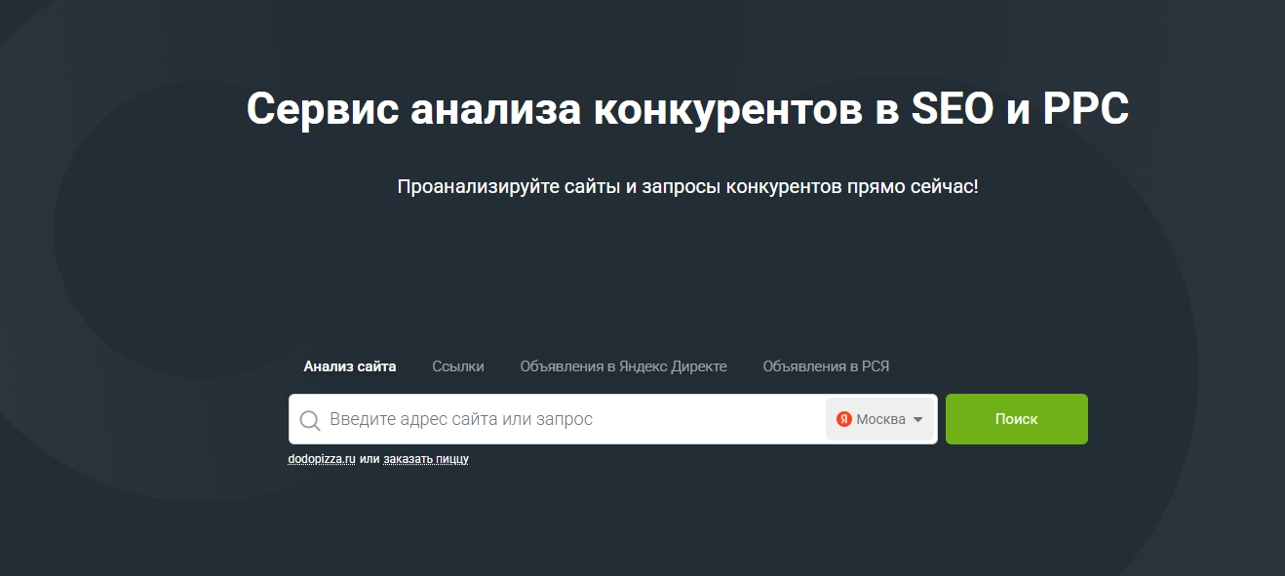Open the Москва region selector

879,419
